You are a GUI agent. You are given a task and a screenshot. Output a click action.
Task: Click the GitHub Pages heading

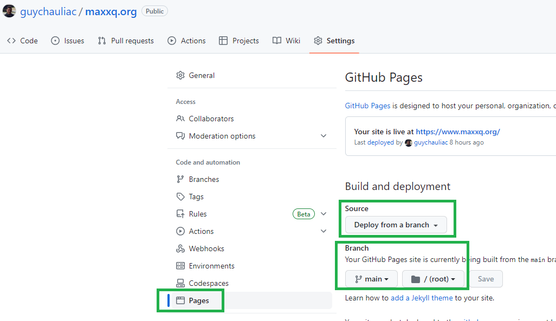click(x=384, y=77)
